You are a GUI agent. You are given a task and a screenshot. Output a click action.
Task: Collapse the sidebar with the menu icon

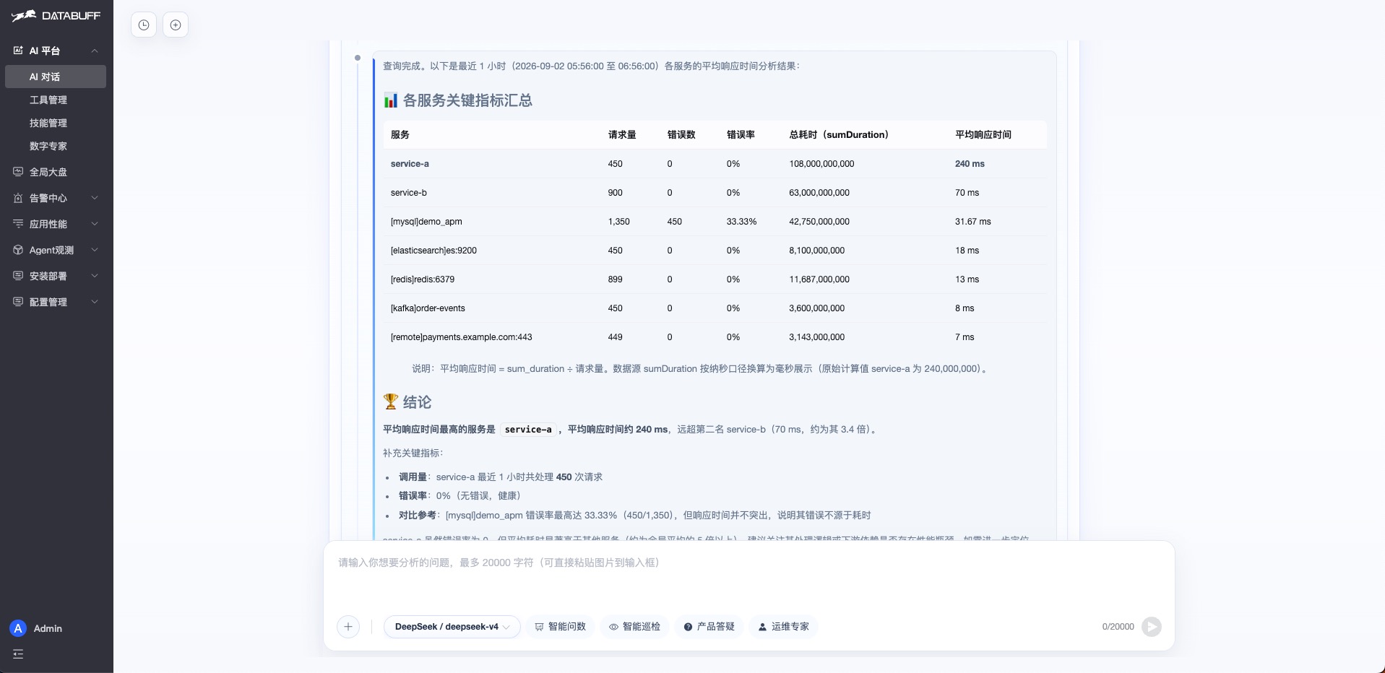(18, 654)
